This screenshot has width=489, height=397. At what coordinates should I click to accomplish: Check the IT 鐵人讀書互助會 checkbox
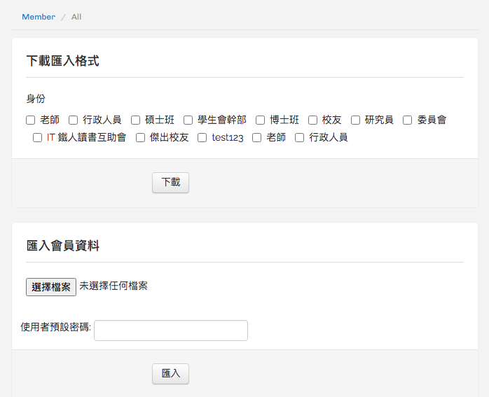(38, 137)
